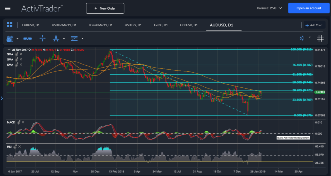Remove the middle SMA indicator

21,59
